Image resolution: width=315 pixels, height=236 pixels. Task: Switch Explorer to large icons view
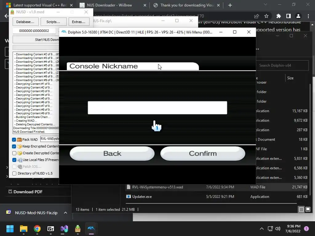tap(308, 210)
